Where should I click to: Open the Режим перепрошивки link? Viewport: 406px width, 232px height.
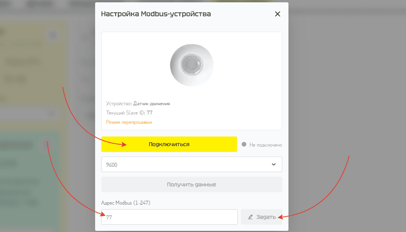129,122
